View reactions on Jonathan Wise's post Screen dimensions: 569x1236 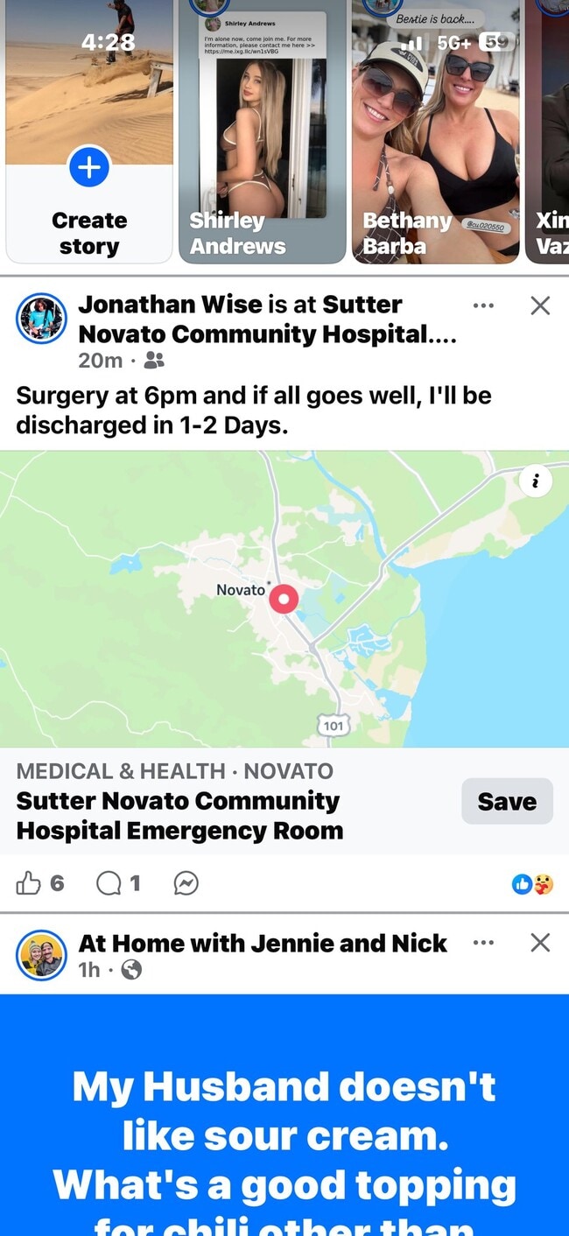[532, 884]
